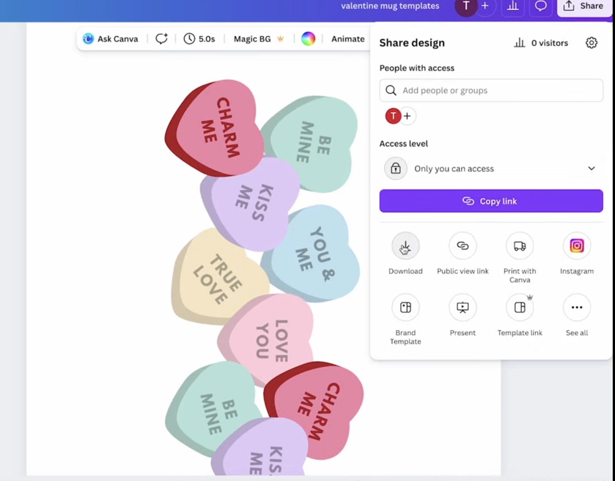The width and height of the screenshot is (615, 481).
Task: Open Ask Canva assistant
Action: 110,39
